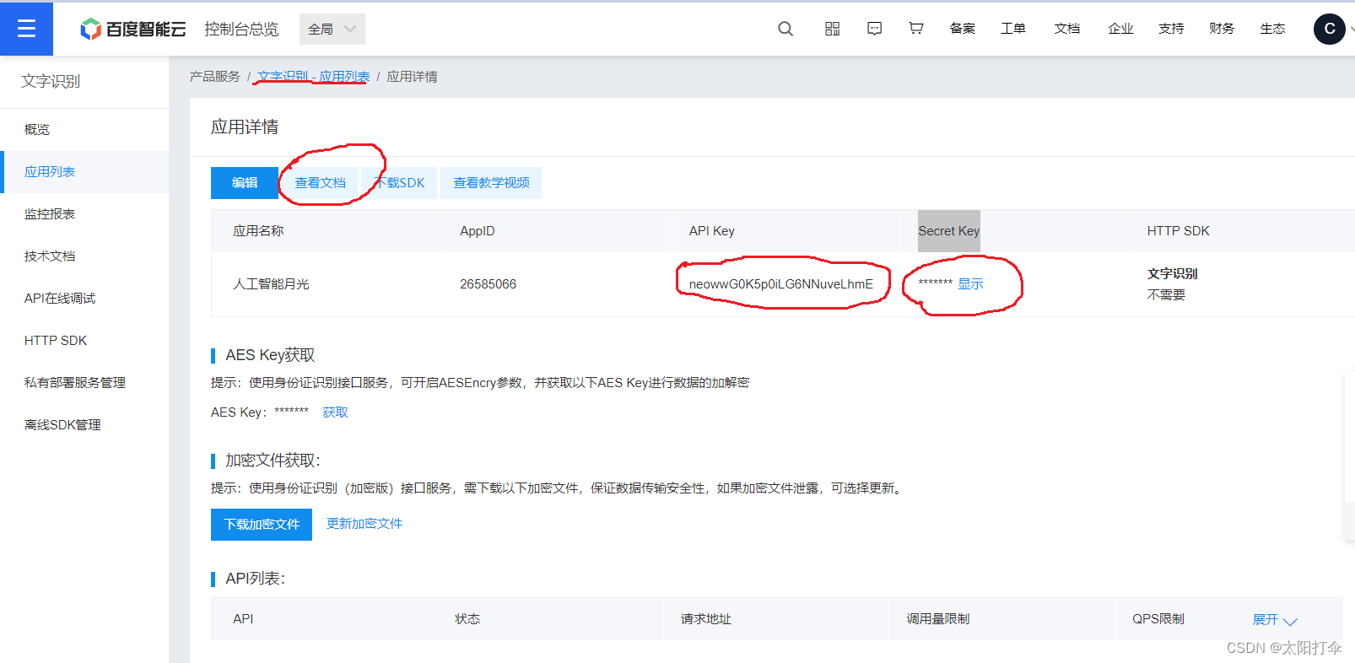Open the 财务 top menu
Screen dimensions: 1355x663
(x=1222, y=29)
